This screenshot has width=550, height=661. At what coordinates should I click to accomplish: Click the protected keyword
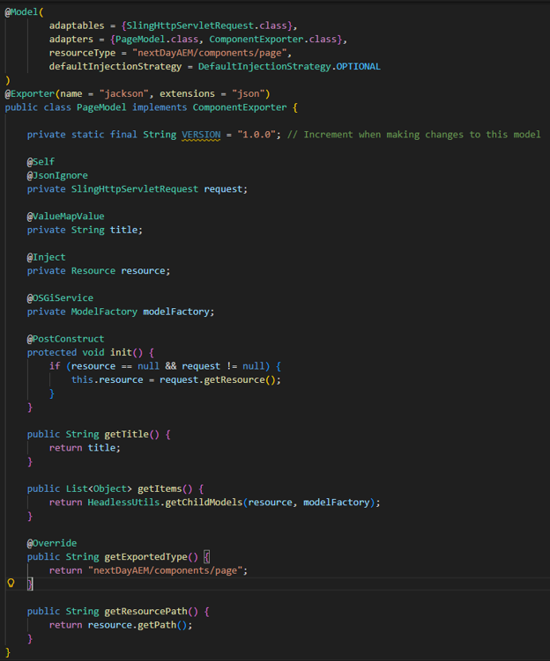click(x=52, y=352)
